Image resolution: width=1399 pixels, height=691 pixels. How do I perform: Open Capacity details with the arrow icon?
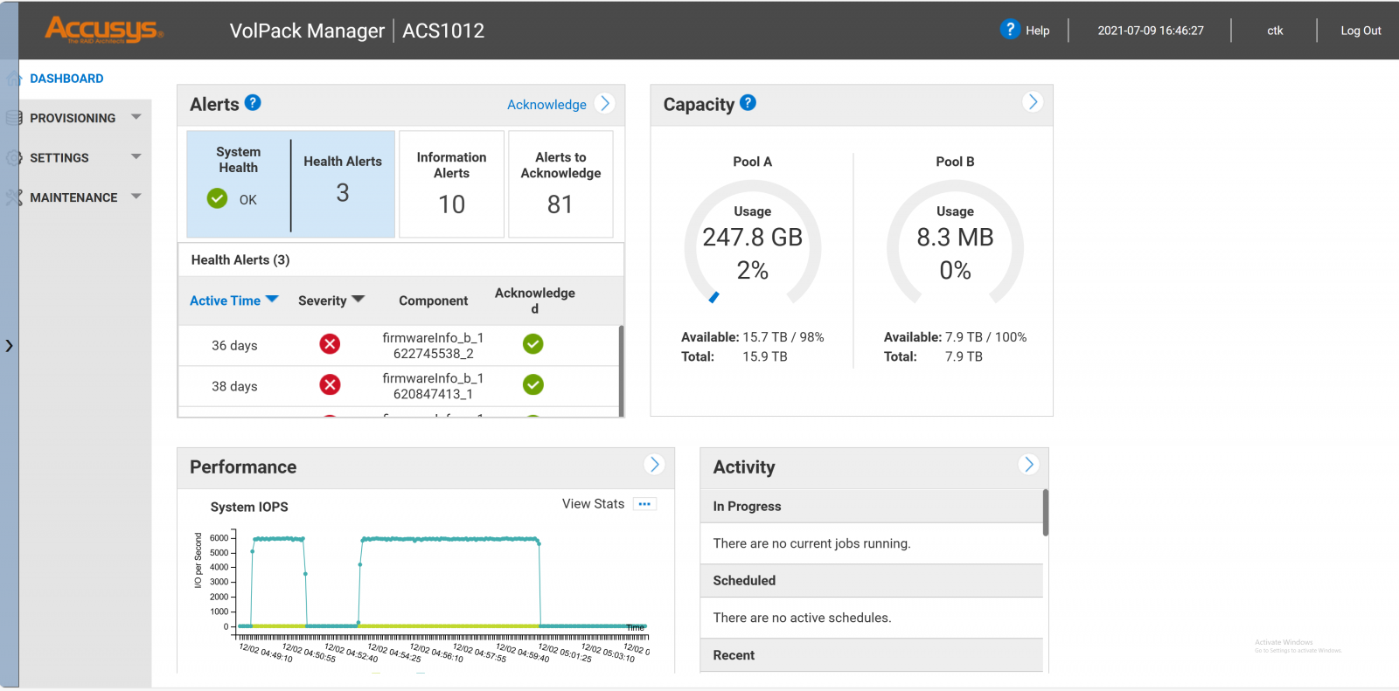(x=1032, y=102)
